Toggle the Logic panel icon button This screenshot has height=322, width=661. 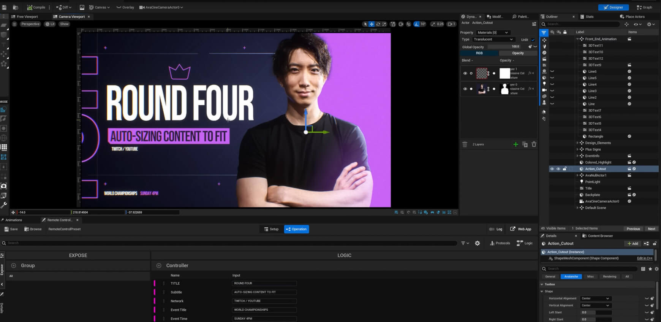[x=525, y=243]
